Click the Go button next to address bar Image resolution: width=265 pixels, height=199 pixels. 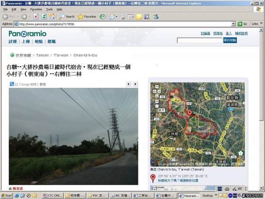coord(242,24)
